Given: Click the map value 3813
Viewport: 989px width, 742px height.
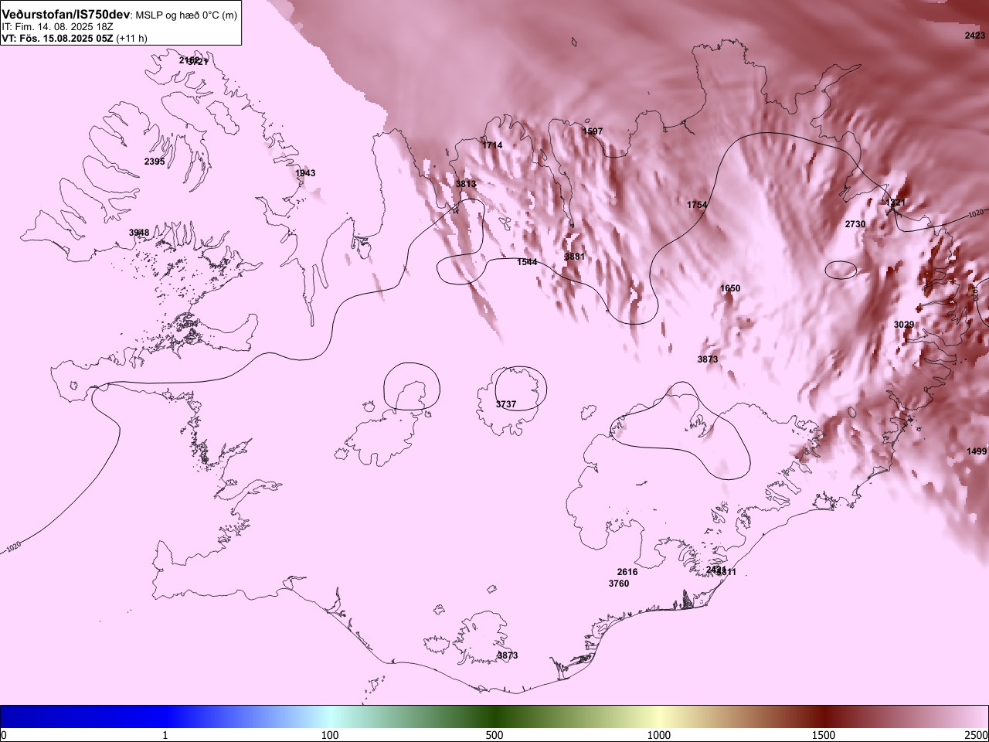Looking at the screenshot, I should [466, 184].
